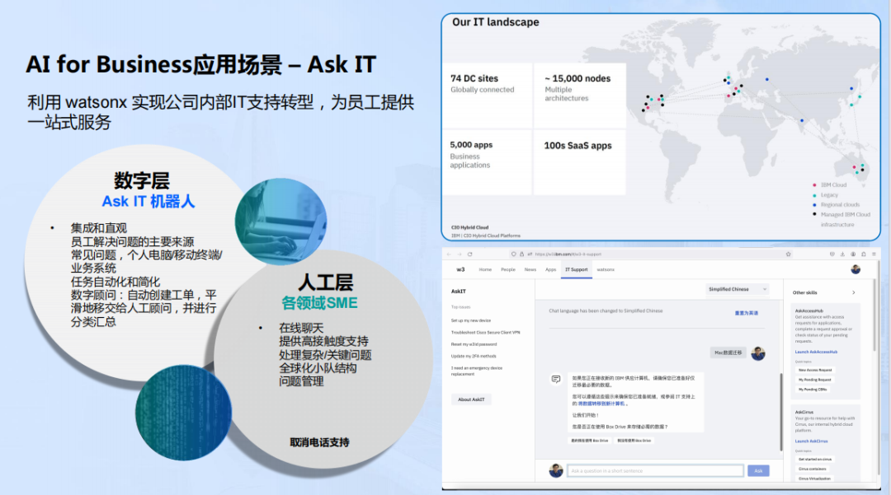The image size is (891, 495).
Task: Click the user avatar beside the question input
Action: [556, 470]
